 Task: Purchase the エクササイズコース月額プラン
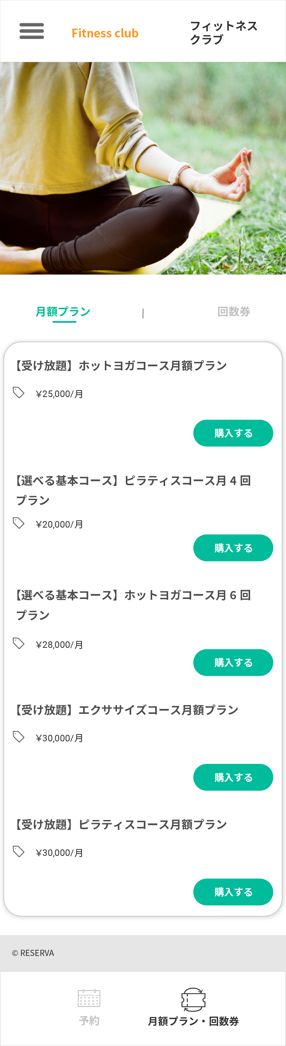click(233, 777)
